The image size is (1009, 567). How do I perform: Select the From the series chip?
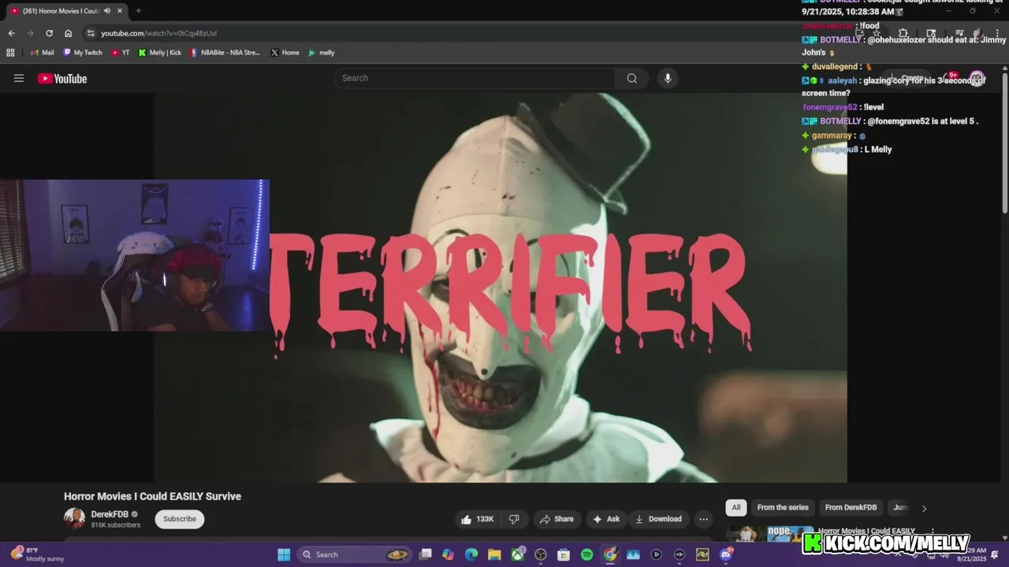click(x=783, y=508)
